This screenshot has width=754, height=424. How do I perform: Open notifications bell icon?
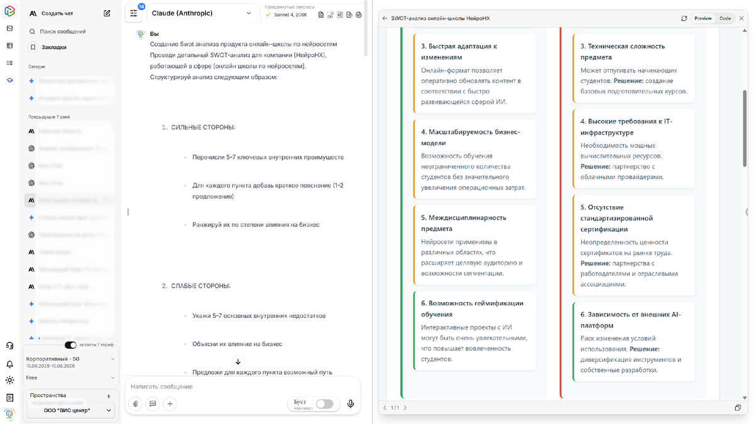coord(9,364)
